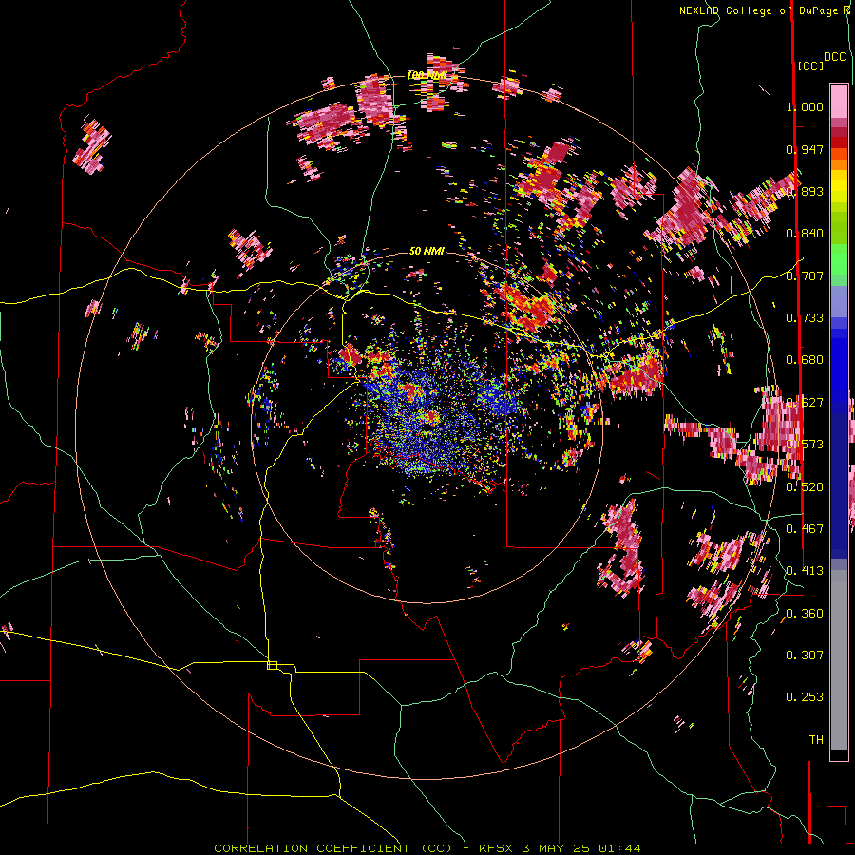
Task: Click the "0.307" color scale value
Action: click(x=805, y=655)
